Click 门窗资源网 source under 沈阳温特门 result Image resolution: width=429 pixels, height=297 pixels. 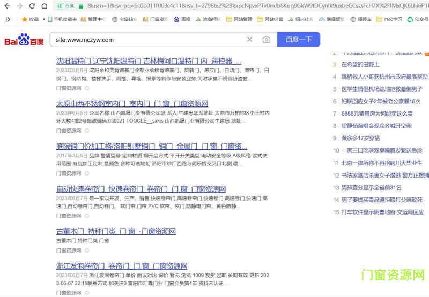point(69,88)
